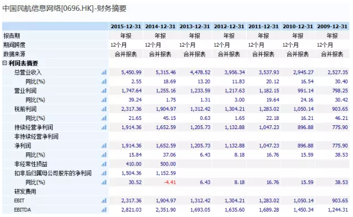Select pre-tax profit value 1,312.42
The height and width of the screenshot is (217, 353).
tap(200, 109)
